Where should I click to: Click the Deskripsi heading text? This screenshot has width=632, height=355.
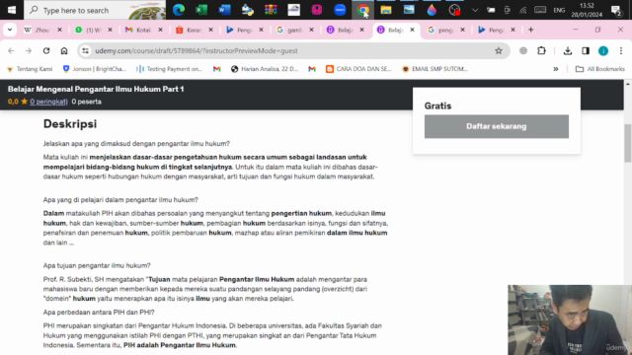(70, 124)
